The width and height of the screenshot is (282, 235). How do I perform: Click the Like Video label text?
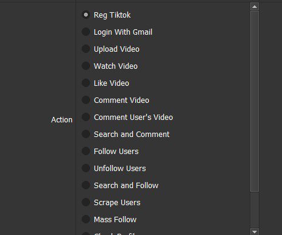click(x=111, y=83)
